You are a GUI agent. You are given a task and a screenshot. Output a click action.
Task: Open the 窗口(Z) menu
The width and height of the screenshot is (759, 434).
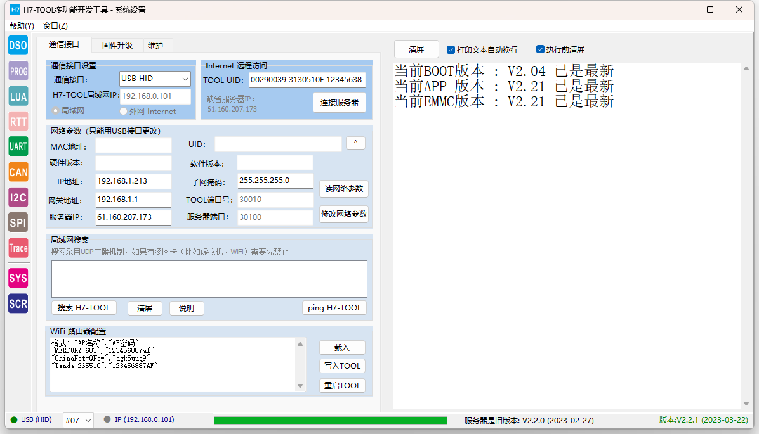(55, 25)
